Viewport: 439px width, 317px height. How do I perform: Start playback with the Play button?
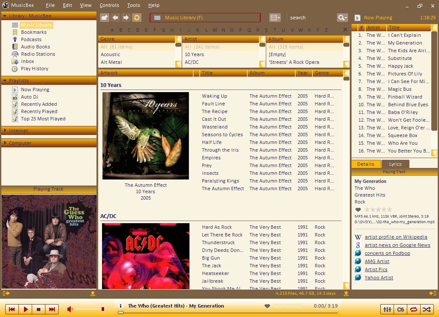25,309
